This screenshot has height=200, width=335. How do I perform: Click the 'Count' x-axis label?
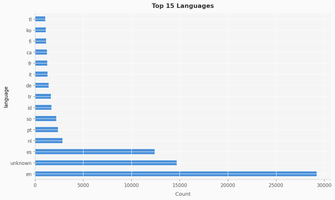coord(183,194)
